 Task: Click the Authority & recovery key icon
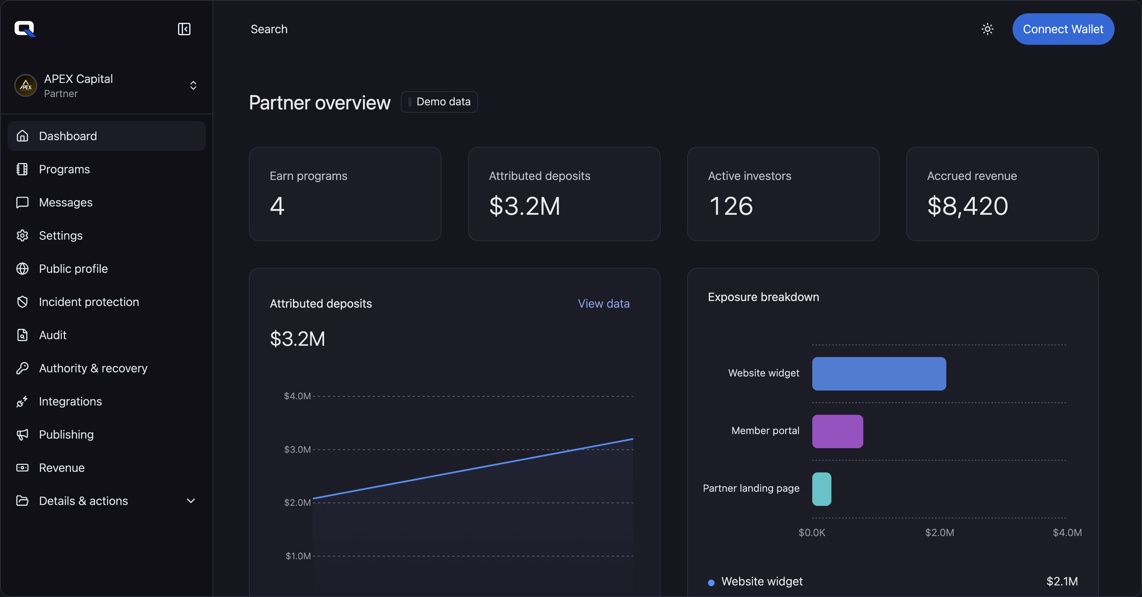[x=22, y=369]
